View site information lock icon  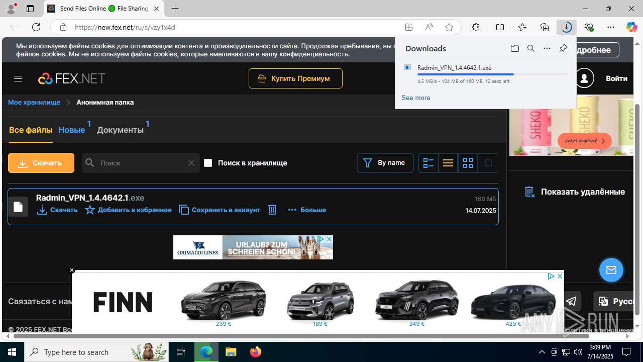click(x=63, y=27)
